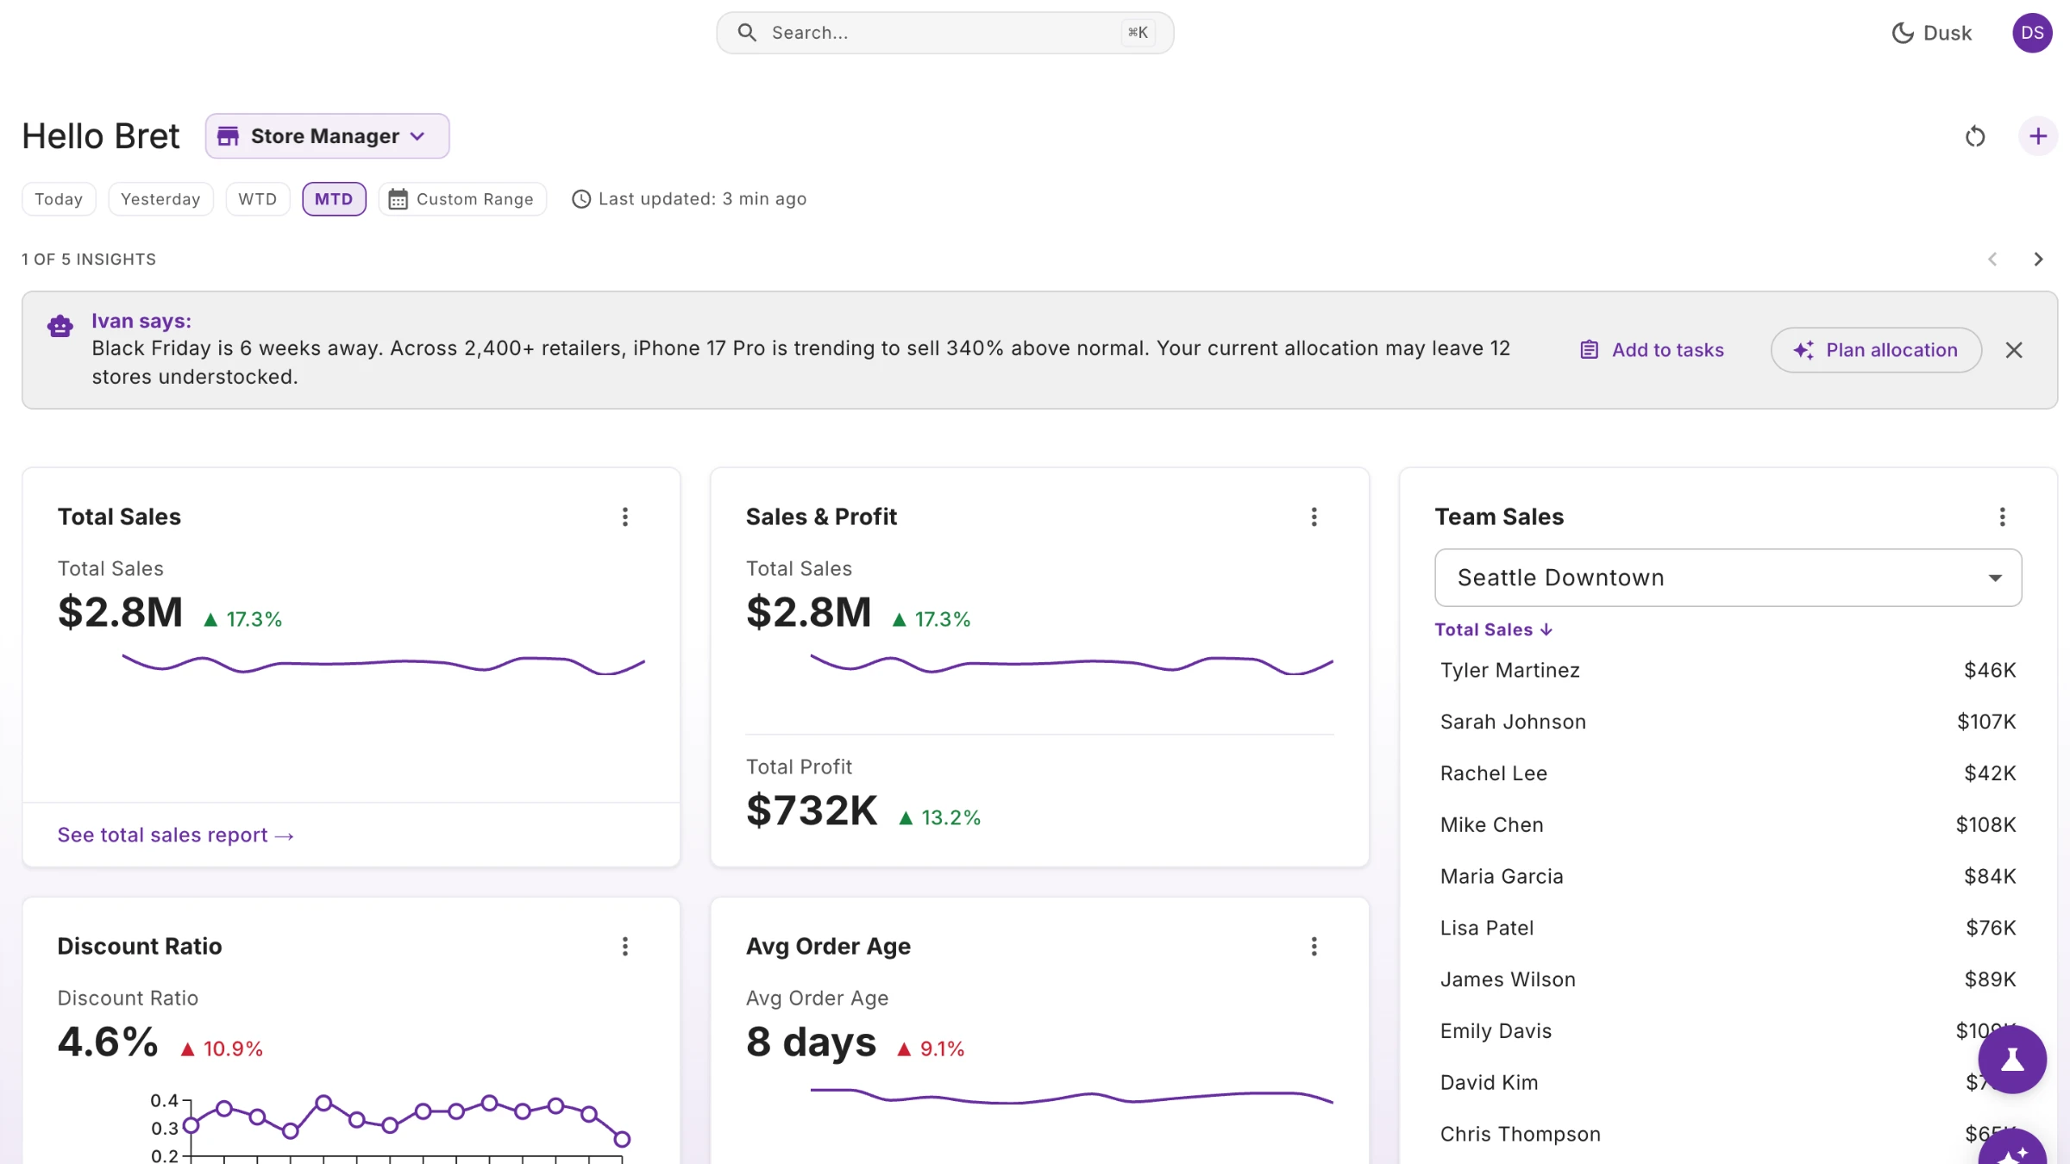Image resolution: width=2070 pixels, height=1164 pixels.
Task: Click David Kim row
Action: pos(1728,1083)
